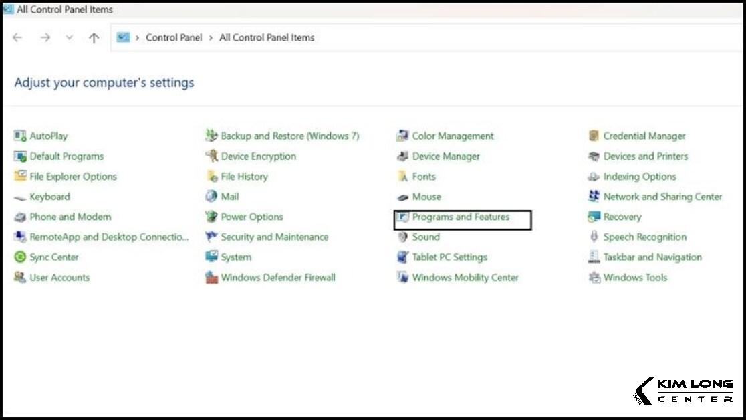Open the Recovery settings
Screen dimensions: 746x420
[620, 217]
